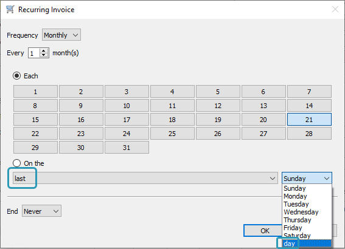This screenshot has width=345, height=249.
Task: Choose day 1 in the grid
Action: 35,92
